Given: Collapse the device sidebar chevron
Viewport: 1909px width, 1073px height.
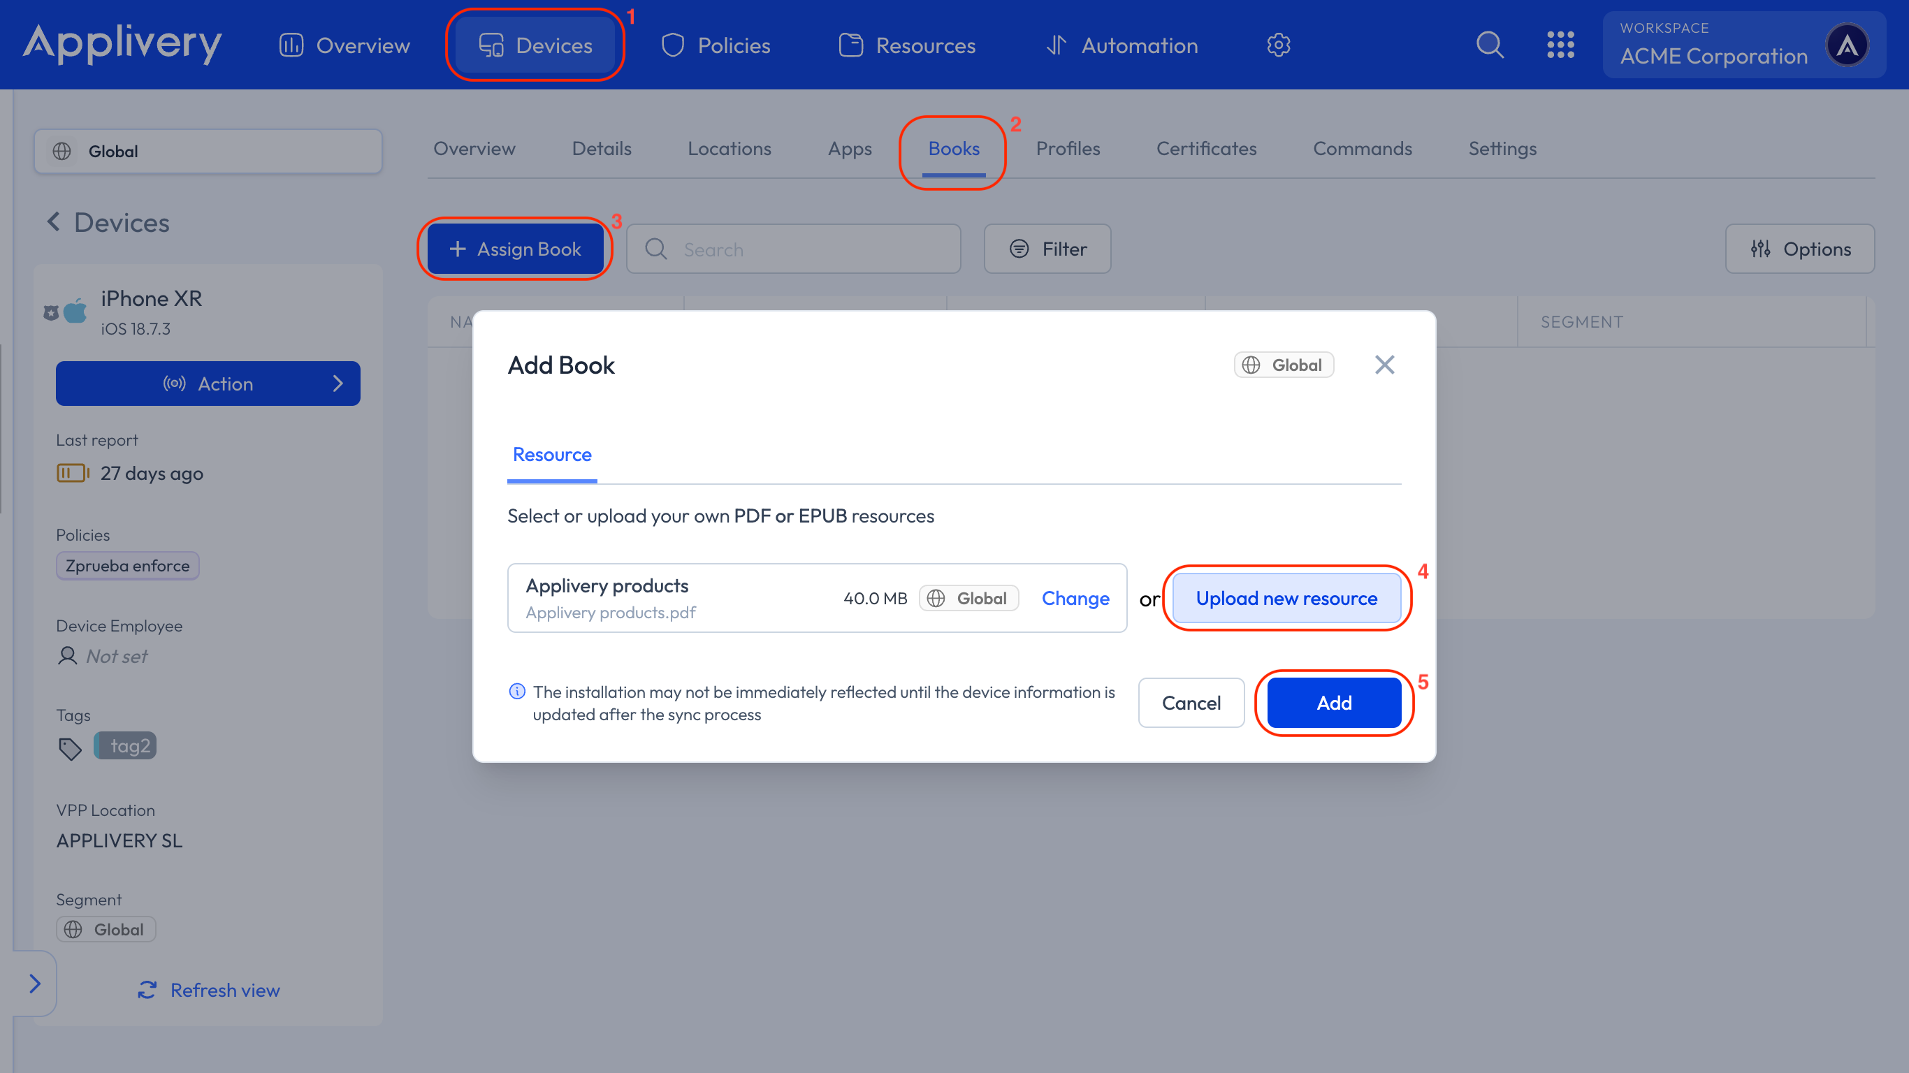Looking at the screenshot, I should (x=34, y=984).
